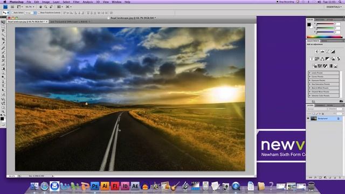This screenshot has width=345, height=194.
Task: Select the Lasso tool
Action: [x=3, y=31]
